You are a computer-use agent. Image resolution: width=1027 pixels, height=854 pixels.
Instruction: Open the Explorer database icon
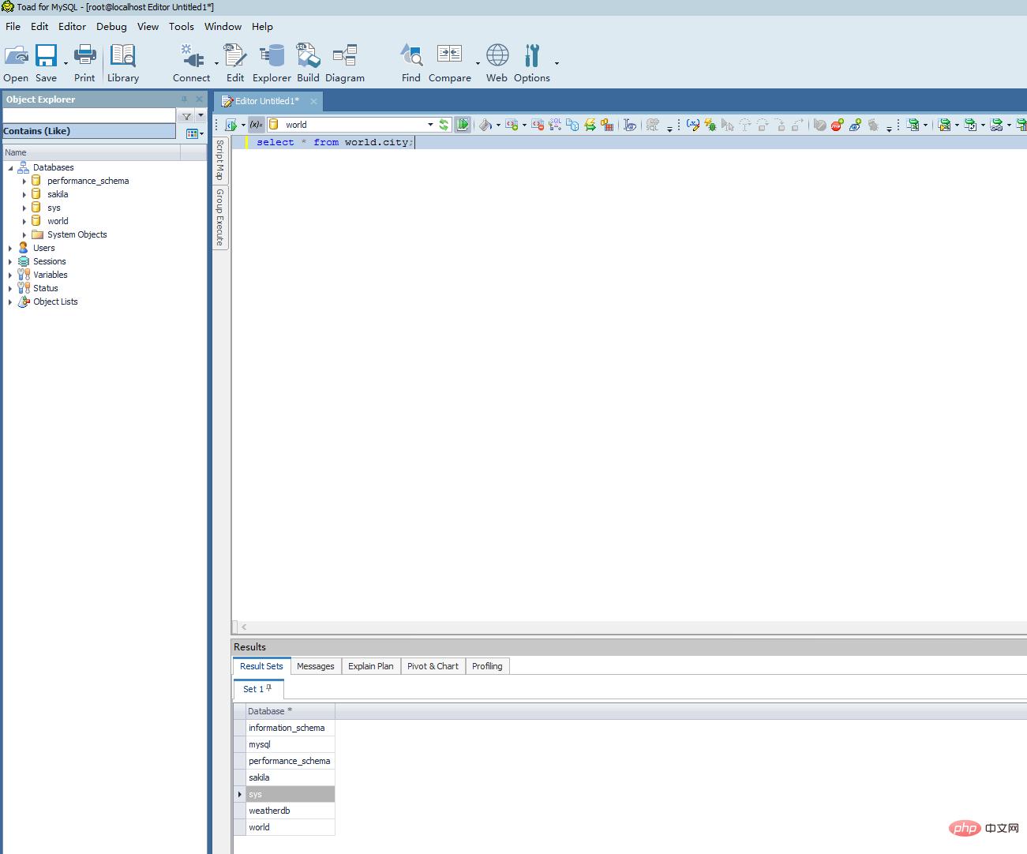[272, 57]
